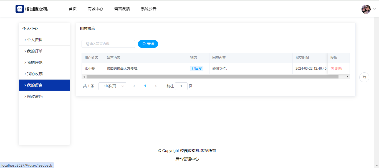Navigate to the 留言反馈 menu
The image size is (379, 168).
(x=122, y=9)
